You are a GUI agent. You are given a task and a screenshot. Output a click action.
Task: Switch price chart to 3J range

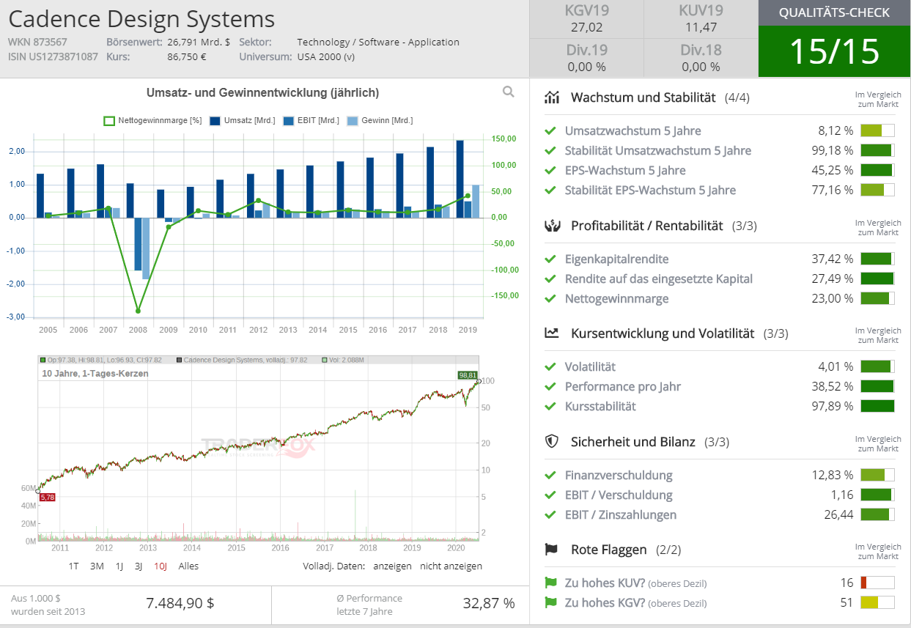139,566
